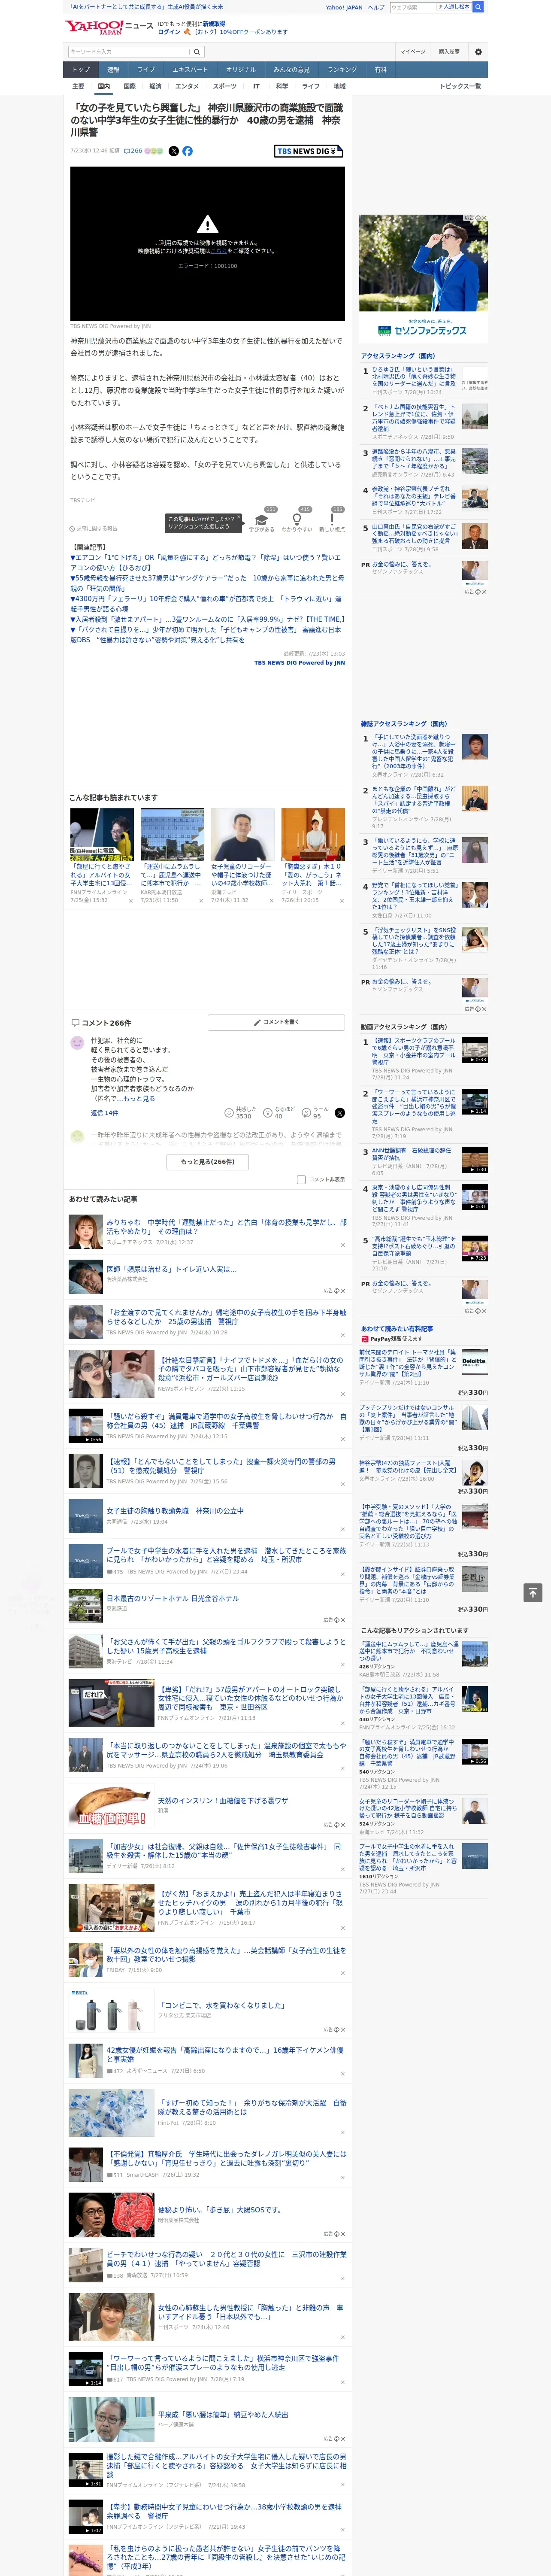Open the みりちゃむ recommended article thumbnail
The height and width of the screenshot is (2576, 551).
coord(85,1232)
